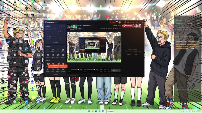Open NEW-badged tool in 基础工具
The image size is (202, 113).
(48, 64)
